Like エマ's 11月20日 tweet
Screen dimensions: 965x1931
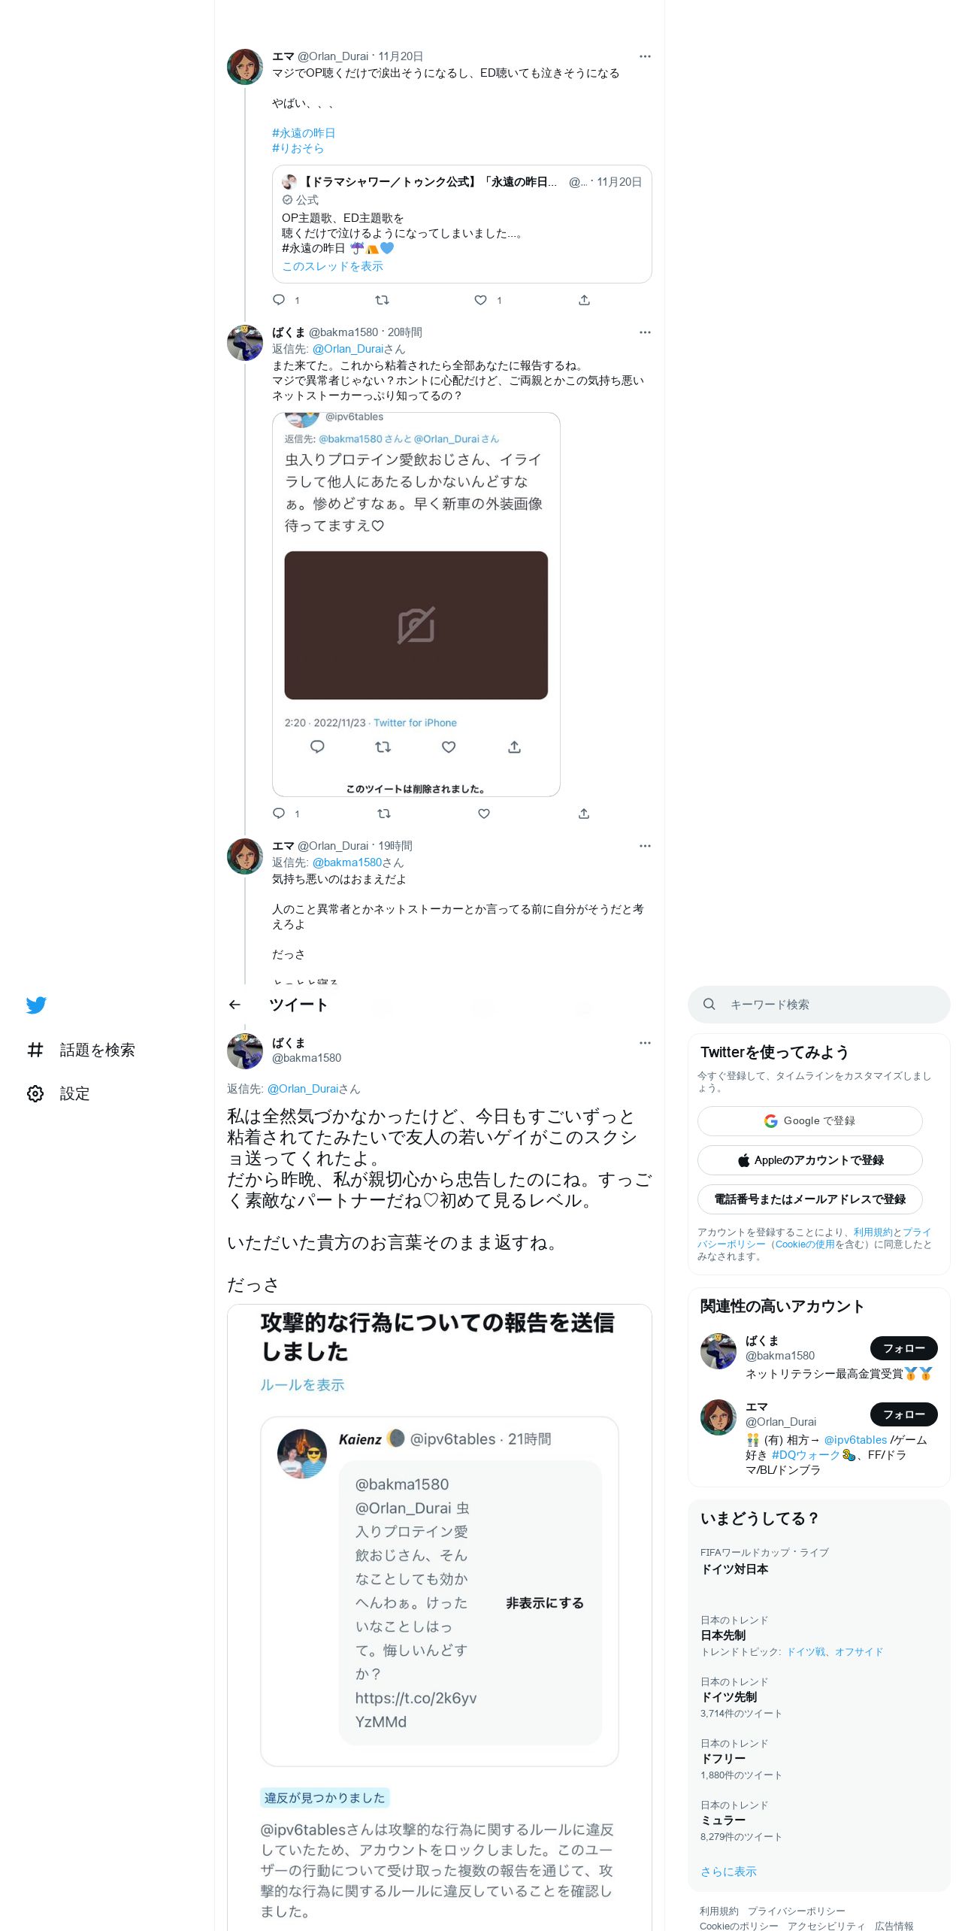481,300
